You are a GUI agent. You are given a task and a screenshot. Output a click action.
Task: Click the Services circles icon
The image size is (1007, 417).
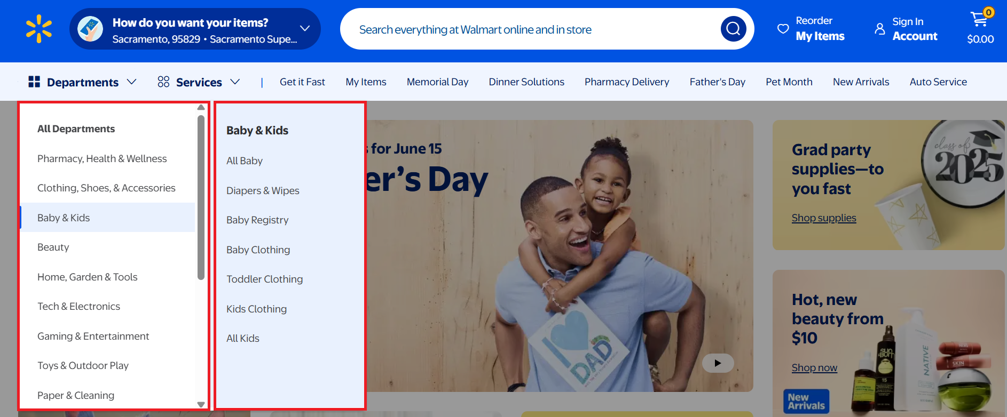(x=163, y=82)
